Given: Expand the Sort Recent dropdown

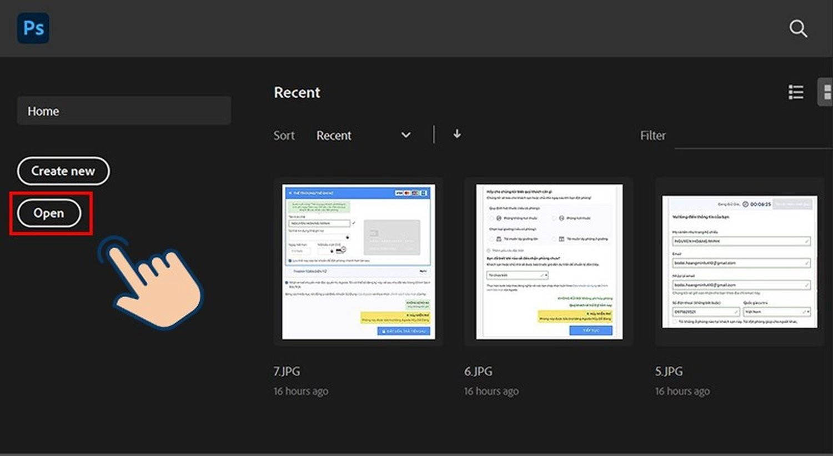Looking at the screenshot, I should coord(363,135).
